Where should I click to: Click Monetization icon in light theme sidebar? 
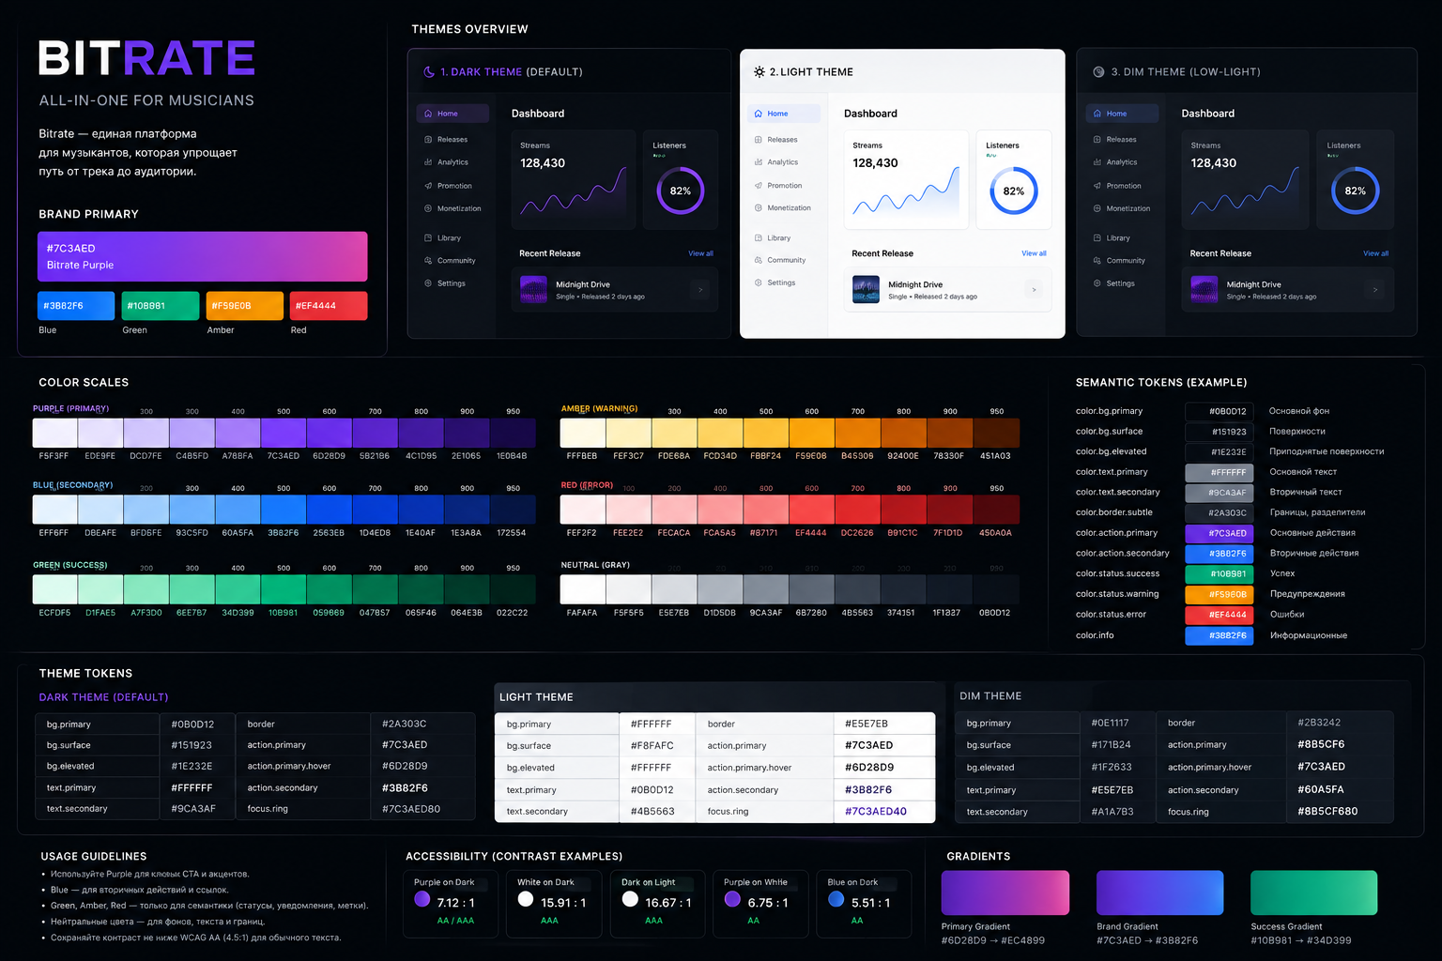pos(759,207)
